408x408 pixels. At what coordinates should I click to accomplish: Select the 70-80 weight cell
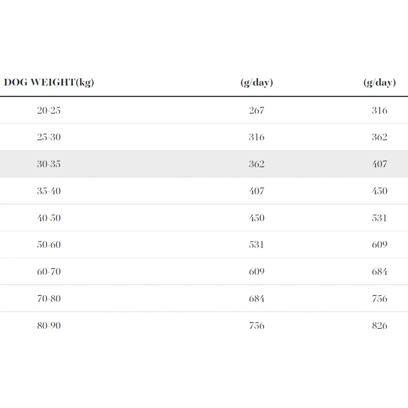coord(49,299)
